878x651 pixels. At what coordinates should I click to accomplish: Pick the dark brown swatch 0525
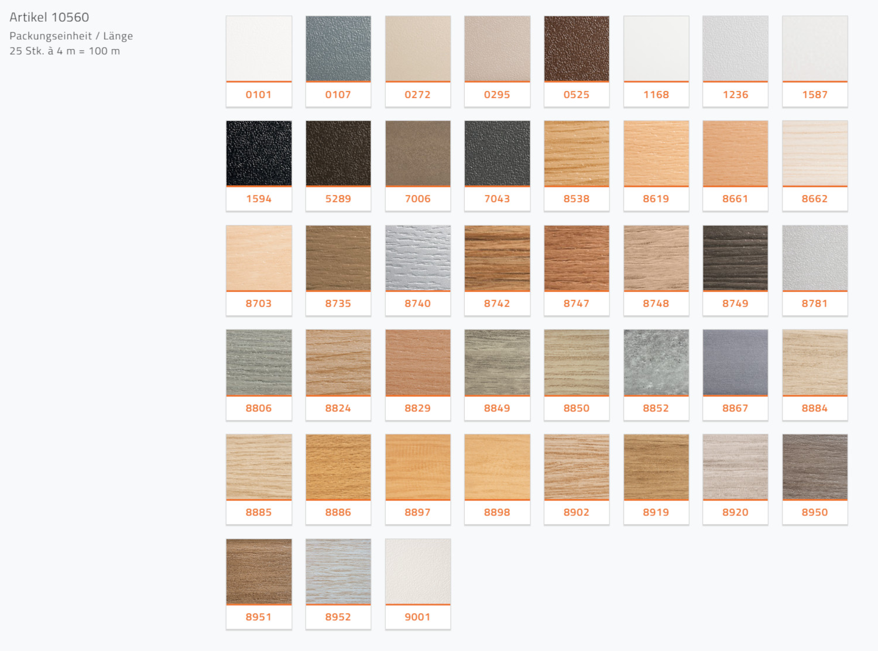click(577, 49)
